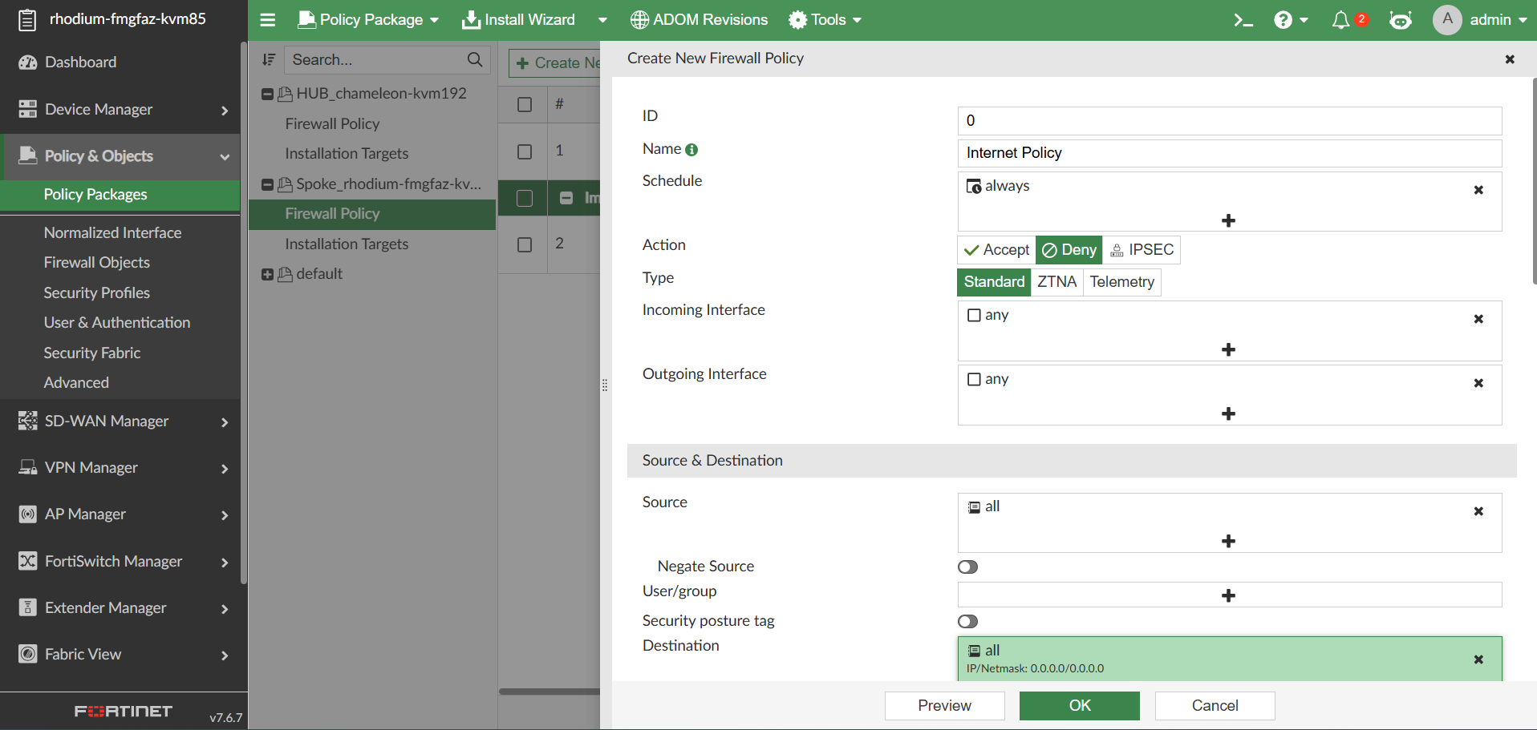1537x730 pixels.
Task: Add an Outgoing Interface entry
Action: tap(1228, 413)
